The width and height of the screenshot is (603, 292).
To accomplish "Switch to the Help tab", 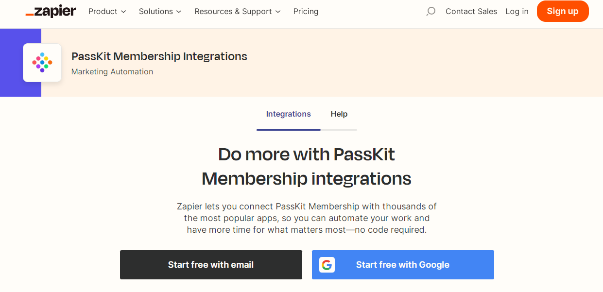I will 339,114.
